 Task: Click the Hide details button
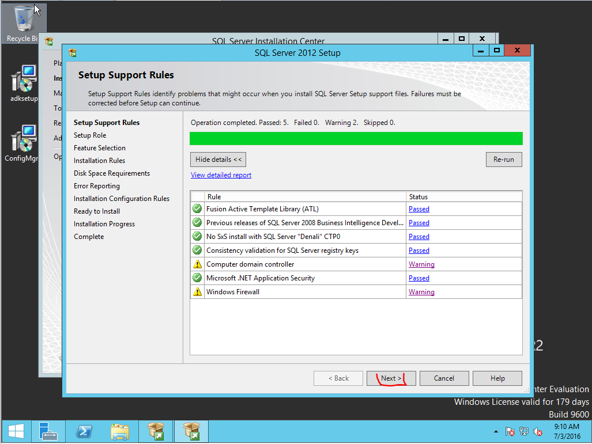218,160
